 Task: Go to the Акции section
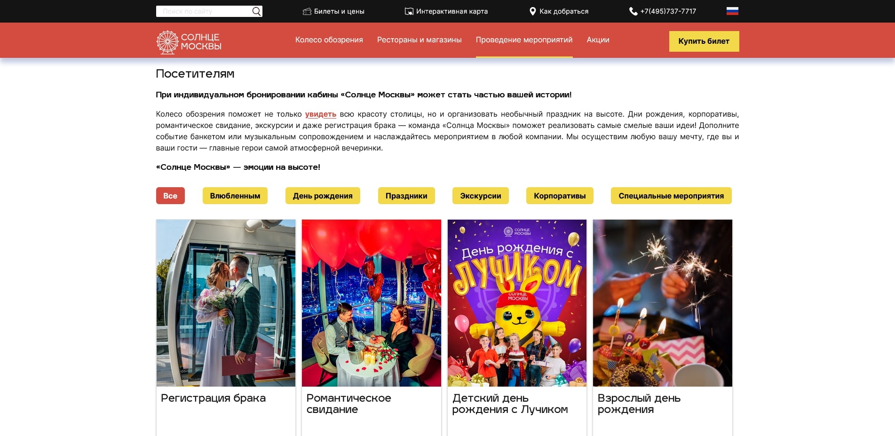(x=598, y=40)
